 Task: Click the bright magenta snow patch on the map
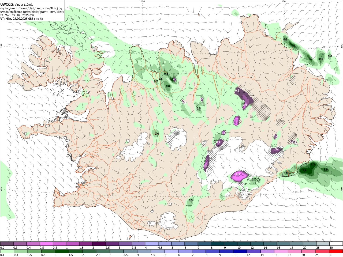click(239, 176)
